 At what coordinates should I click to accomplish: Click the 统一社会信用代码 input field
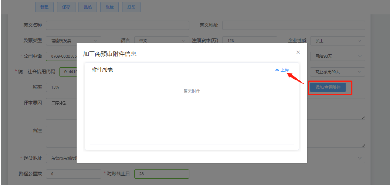click(x=68, y=72)
